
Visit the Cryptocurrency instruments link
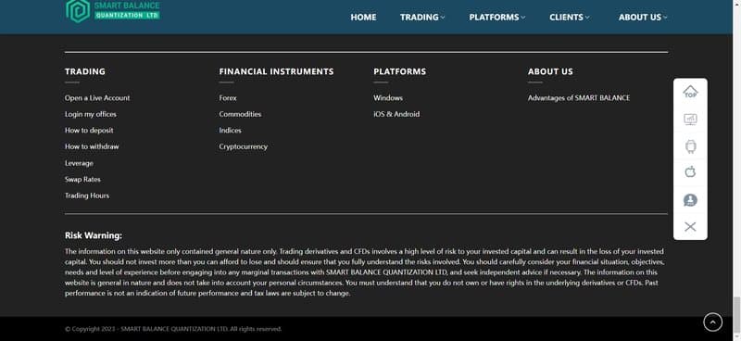[244, 146]
